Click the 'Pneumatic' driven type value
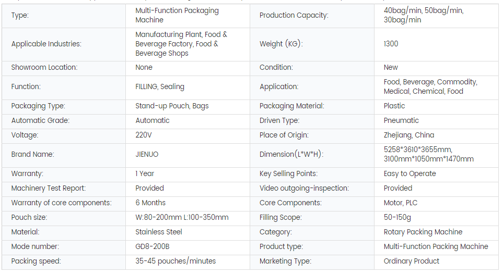 pos(401,120)
